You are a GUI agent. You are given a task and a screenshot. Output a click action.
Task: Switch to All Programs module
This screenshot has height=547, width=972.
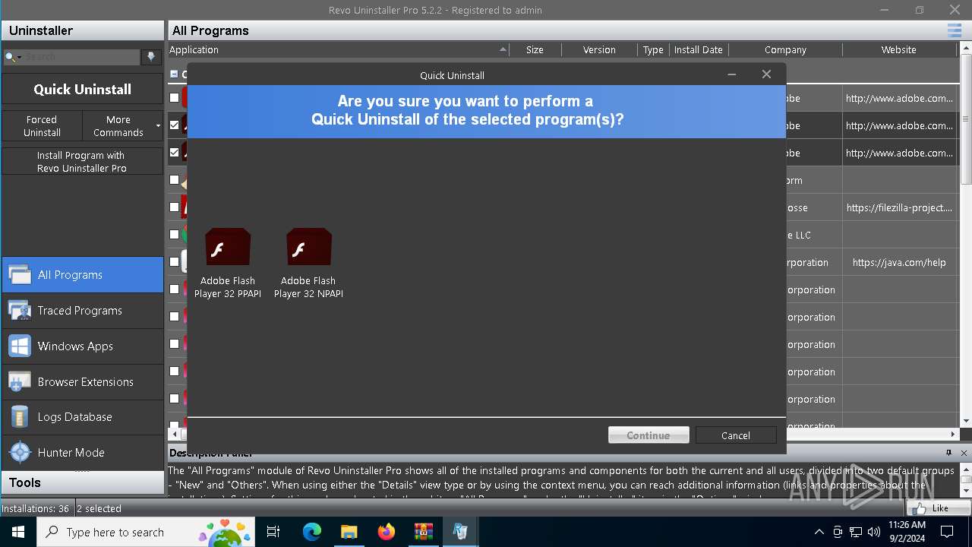click(x=82, y=275)
